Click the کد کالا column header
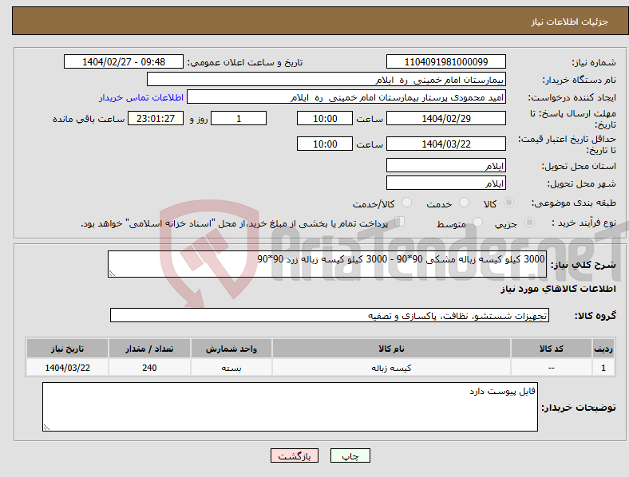This screenshot has height=477, width=629. pyautogui.click(x=552, y=349)
